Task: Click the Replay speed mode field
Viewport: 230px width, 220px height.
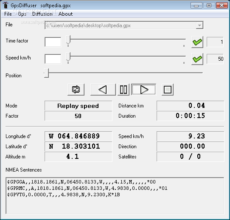Action: [79, 106]
